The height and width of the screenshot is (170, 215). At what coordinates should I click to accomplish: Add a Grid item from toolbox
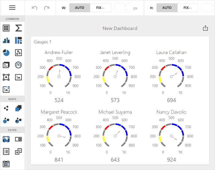click(x=6, y=28)
